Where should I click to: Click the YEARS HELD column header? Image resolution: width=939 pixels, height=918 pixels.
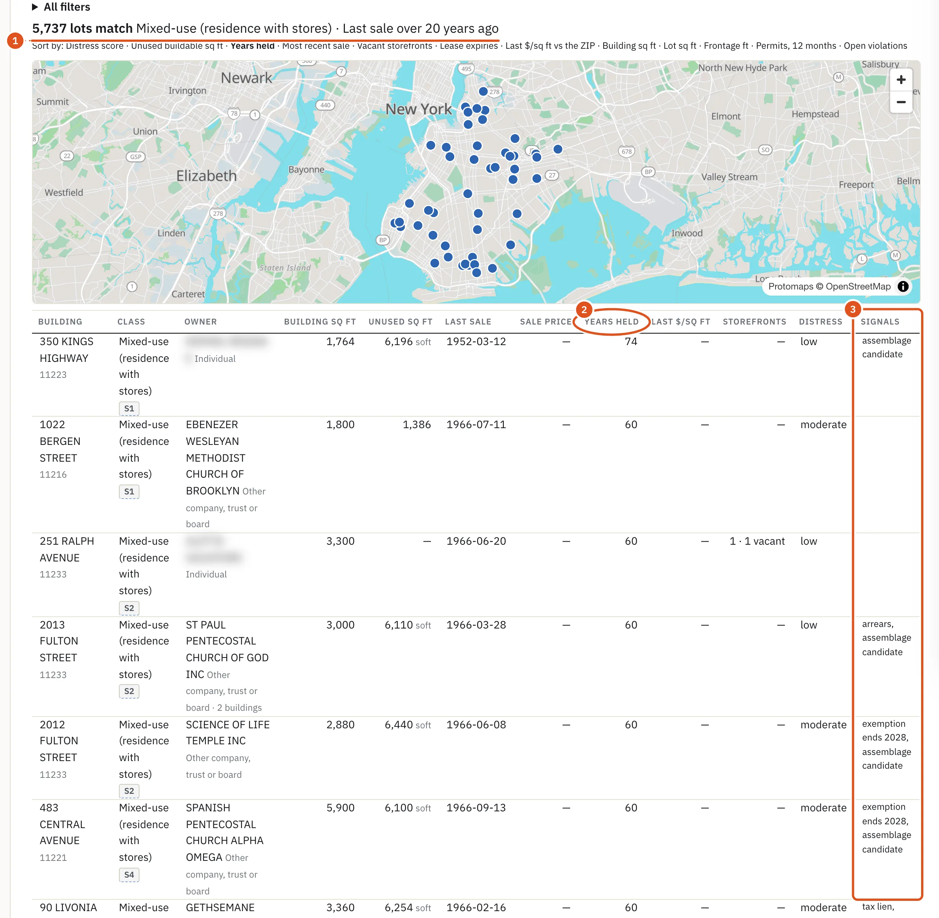[x=612, y=321]
